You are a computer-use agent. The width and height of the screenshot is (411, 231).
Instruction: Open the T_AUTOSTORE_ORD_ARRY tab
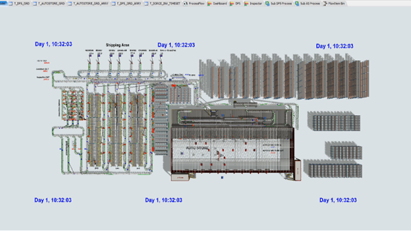point(88,4)
